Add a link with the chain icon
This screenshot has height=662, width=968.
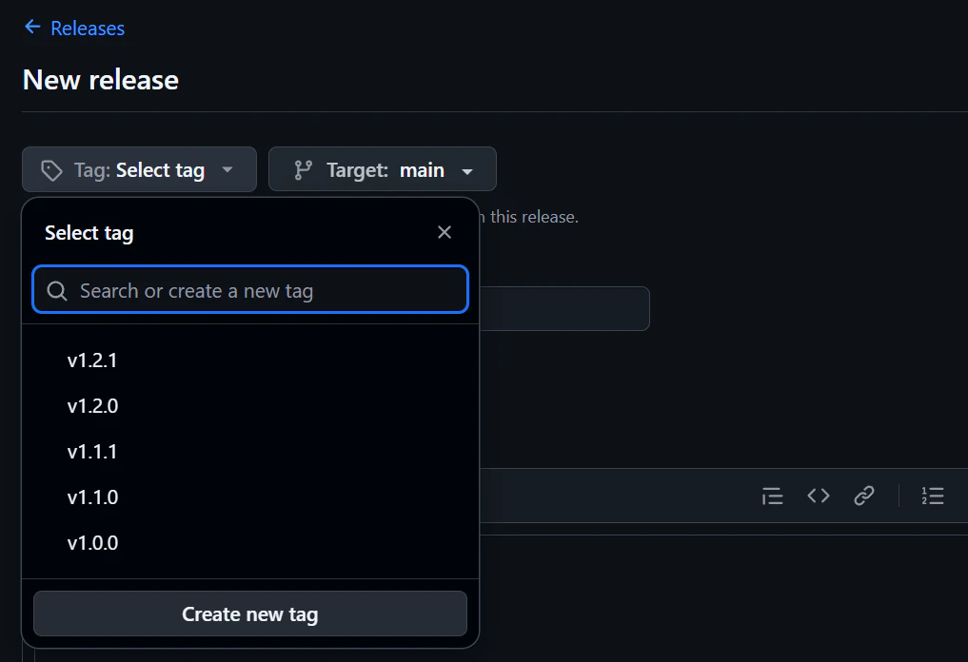[x=864, y=496]
